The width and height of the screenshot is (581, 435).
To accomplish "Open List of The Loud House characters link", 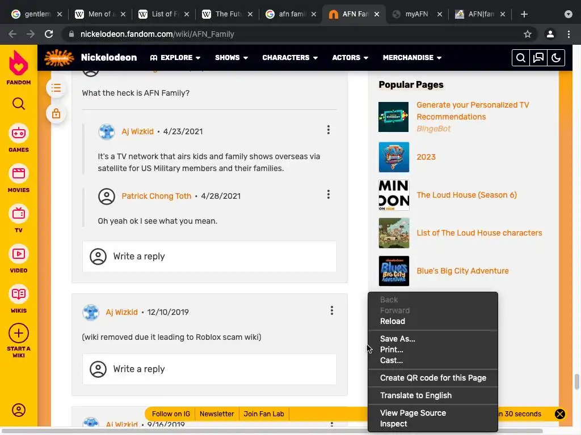I will (479, 233).
